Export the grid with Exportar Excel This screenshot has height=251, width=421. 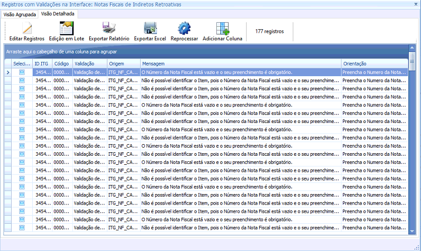point(150,29)
